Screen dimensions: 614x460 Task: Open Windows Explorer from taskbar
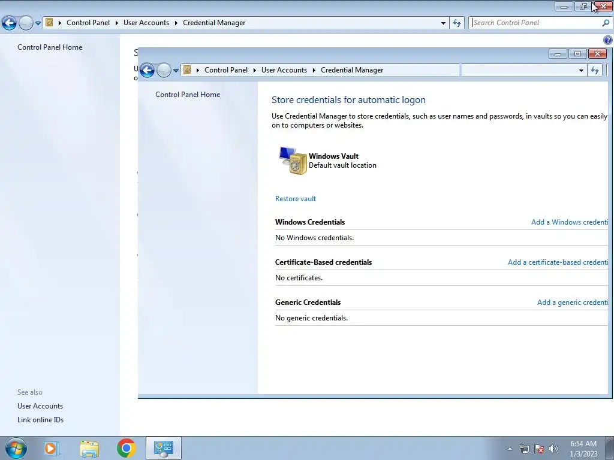(x=89, y=448)
